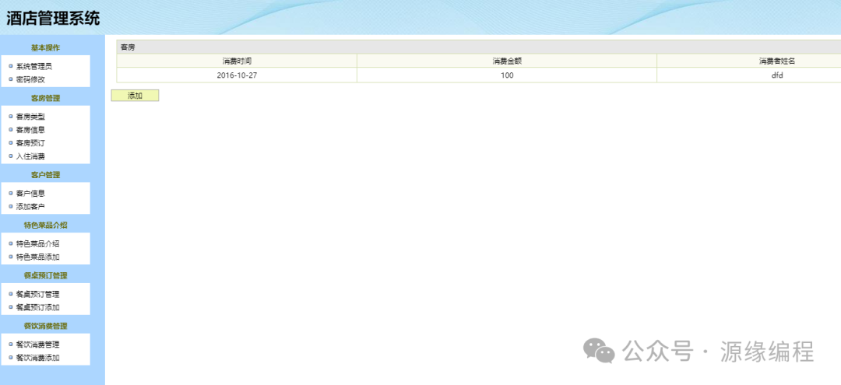Image resolution: width=841 pixels, height=385 pixels.
Task: Open 系统管理员 in the sidebar
Action: point(33,66)
